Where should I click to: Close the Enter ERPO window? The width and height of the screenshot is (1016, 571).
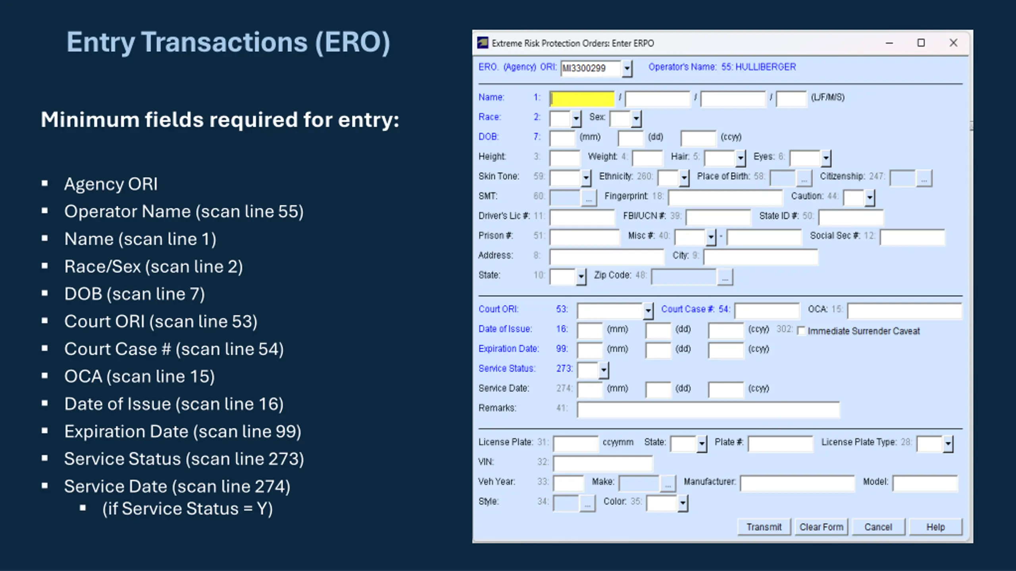(x=953, y=43)
